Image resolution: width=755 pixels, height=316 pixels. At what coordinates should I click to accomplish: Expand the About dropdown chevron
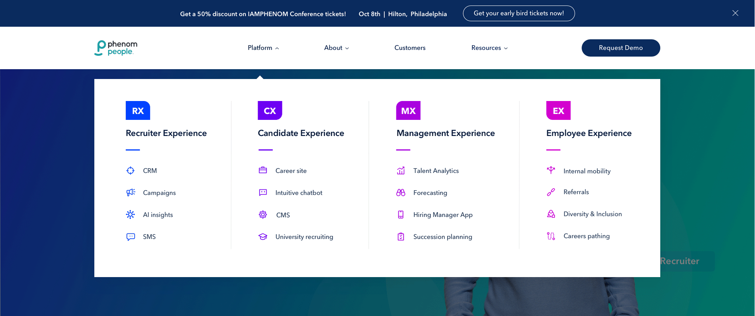click(347, 48)
